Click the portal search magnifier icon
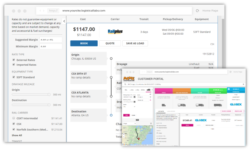250x150 pixels. [x=125, y=84]
